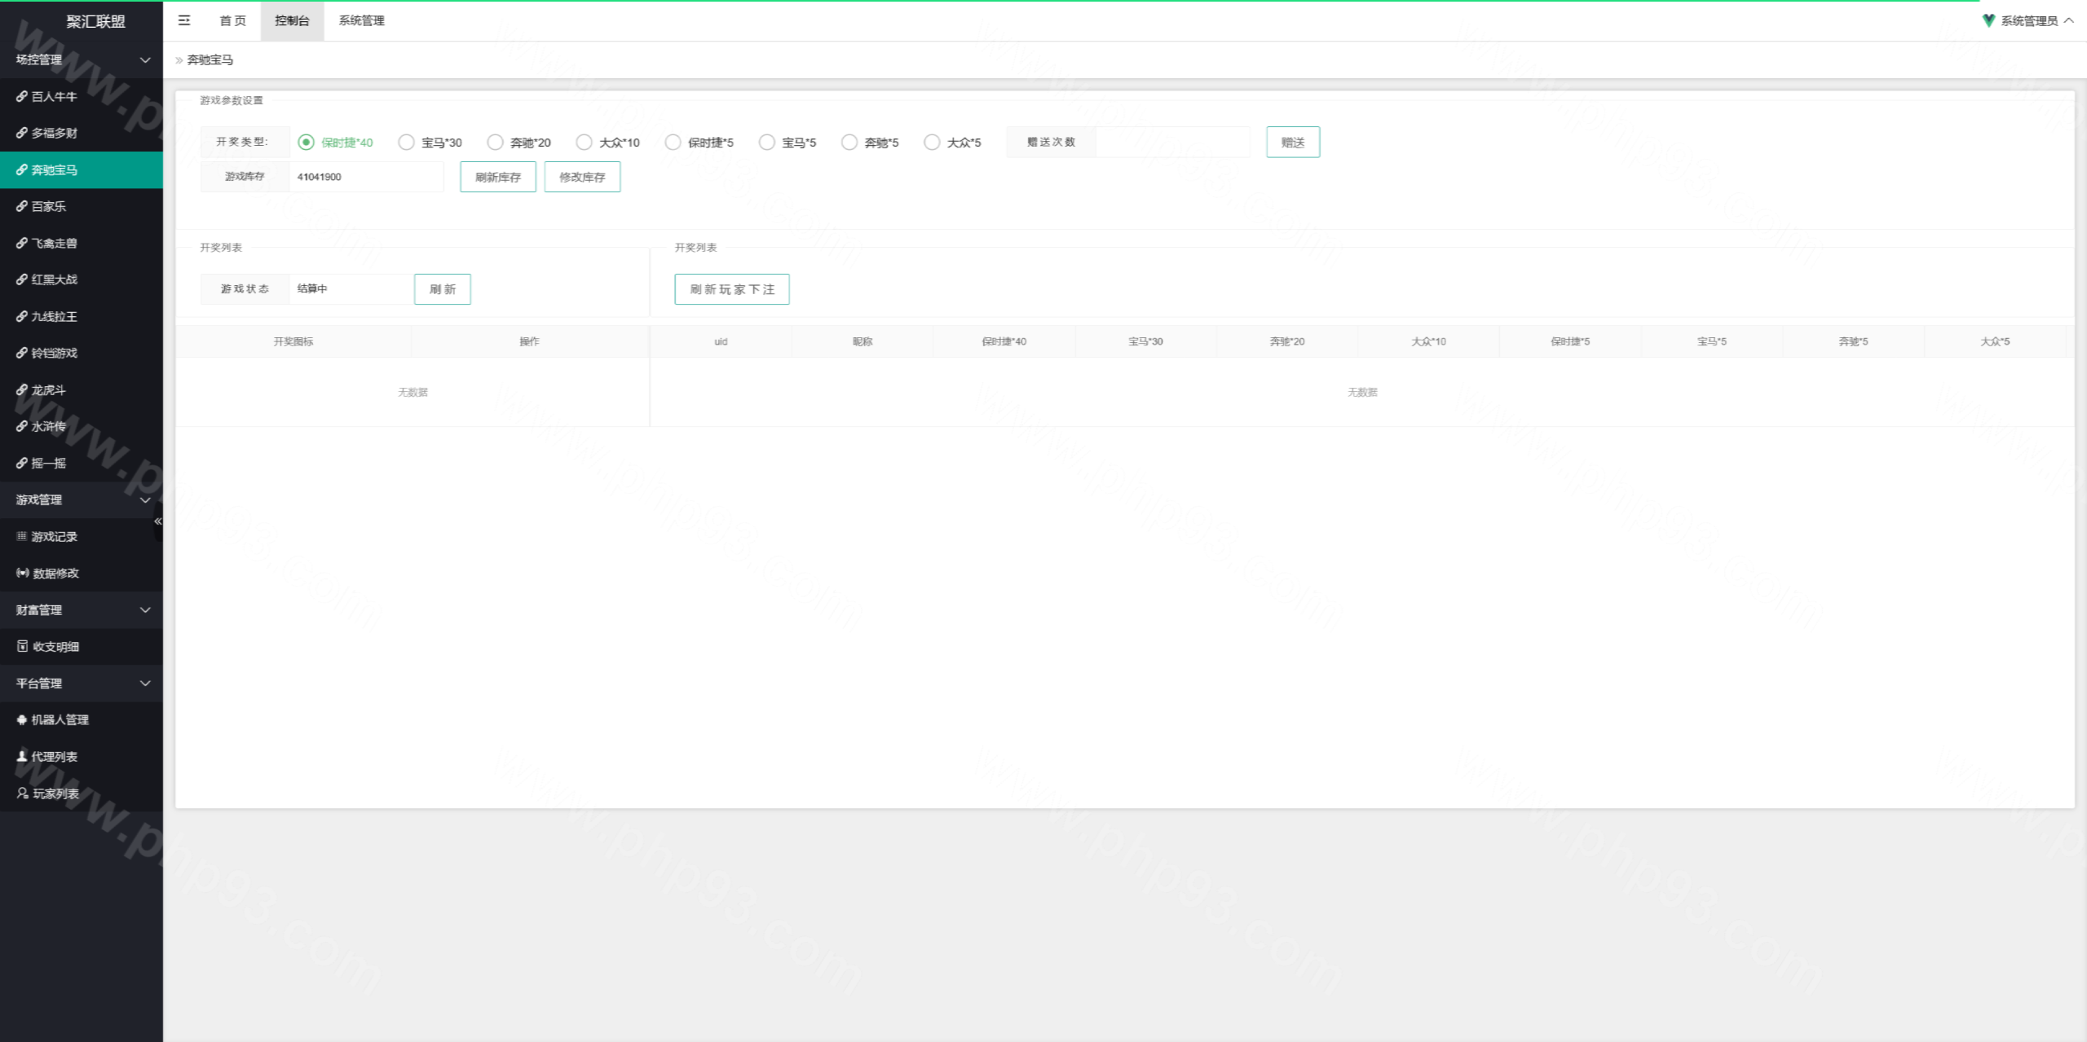Open 百家乐 in the sidebar

coord(49,206)
